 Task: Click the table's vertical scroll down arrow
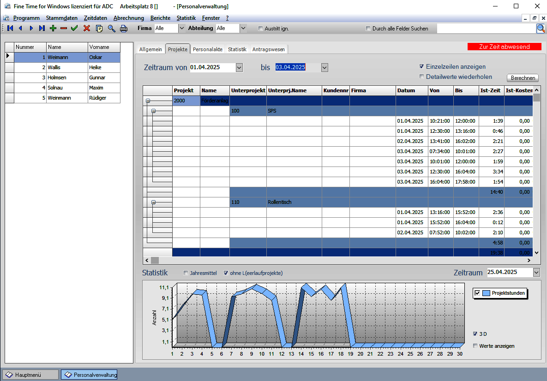point(536,253)
